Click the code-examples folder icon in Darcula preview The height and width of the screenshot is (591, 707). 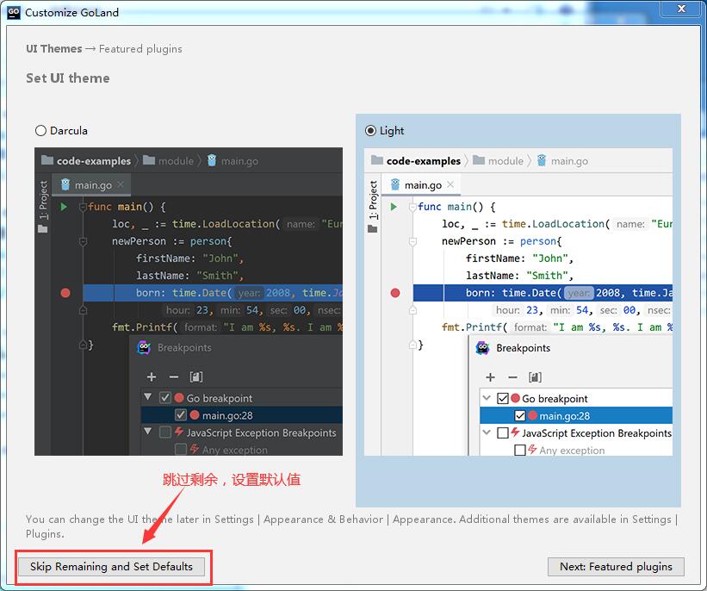coord(47,160)
